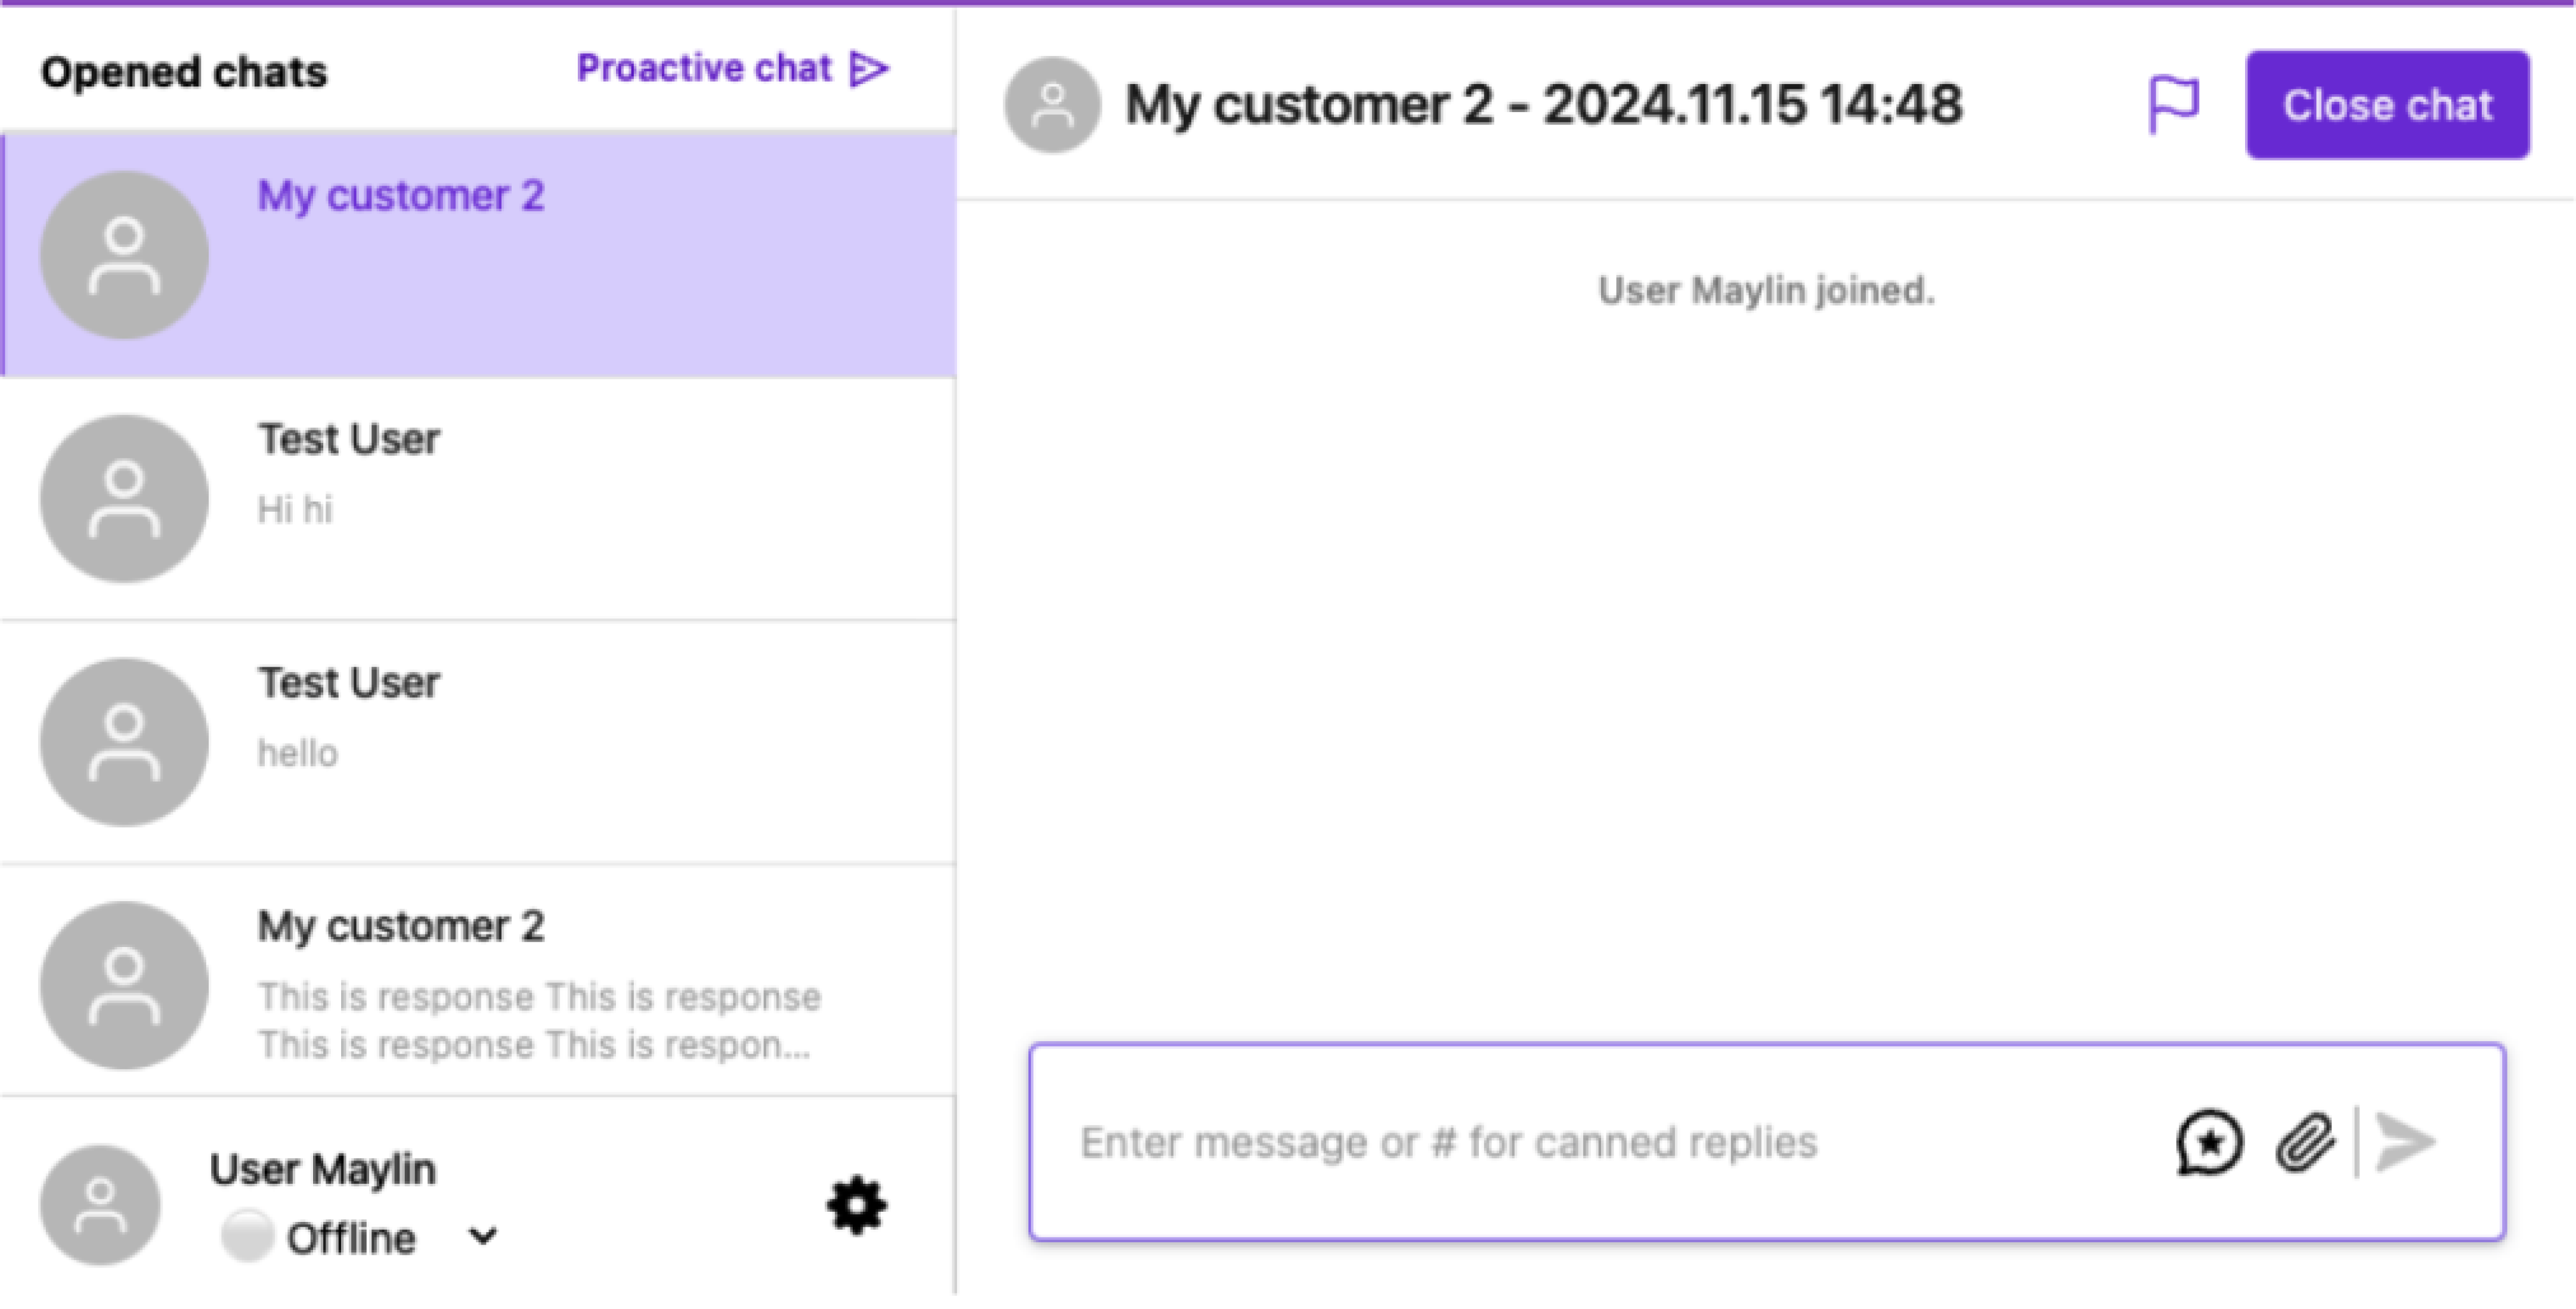Send message with paper plane icon
Image resolution: width=2576 pixels, height=1309 pixels.
[2406, 1142]
